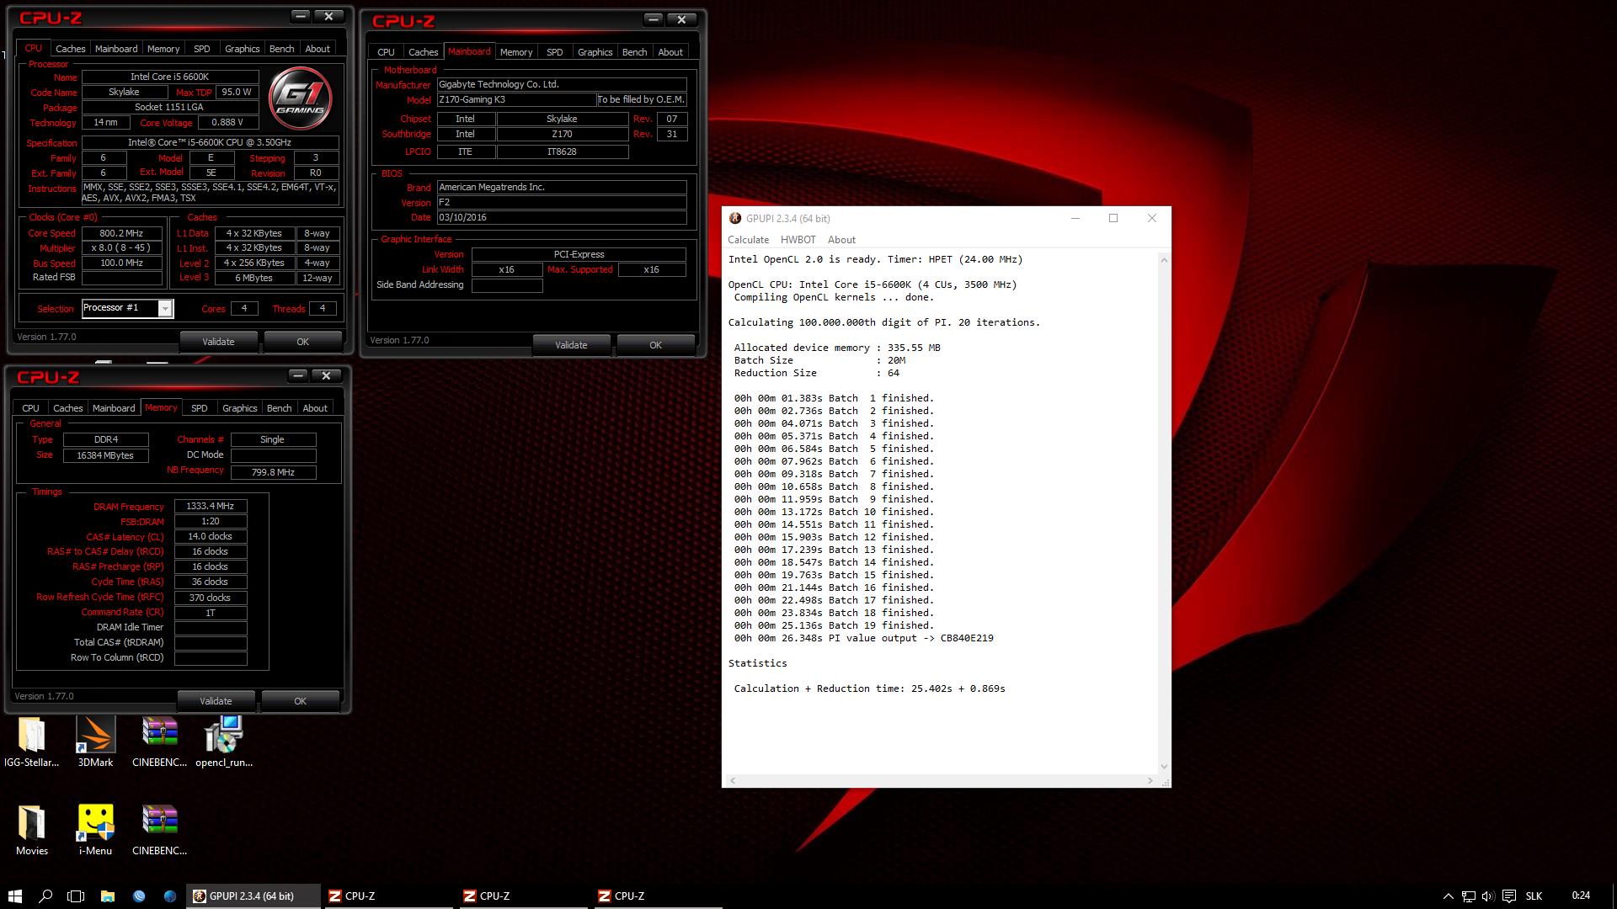
Task: Select the CINEBENCH archive beside opencl_run
Action: (x=159, y=741)
